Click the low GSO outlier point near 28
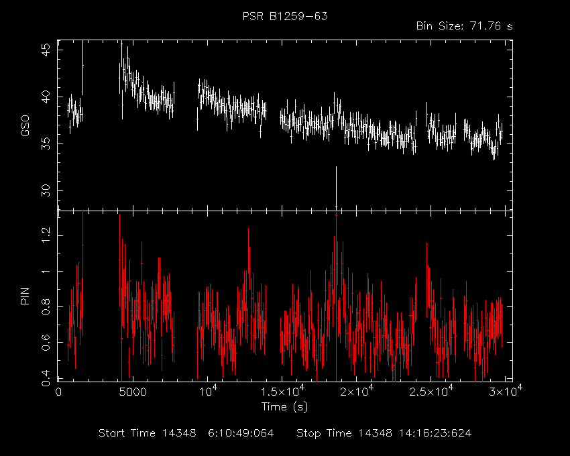The image size is (570, 456). [336, 207]
